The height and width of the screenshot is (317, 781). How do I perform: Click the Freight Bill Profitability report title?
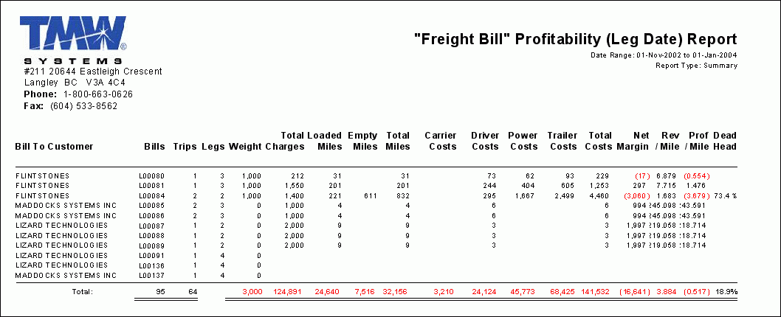(575, 40)
